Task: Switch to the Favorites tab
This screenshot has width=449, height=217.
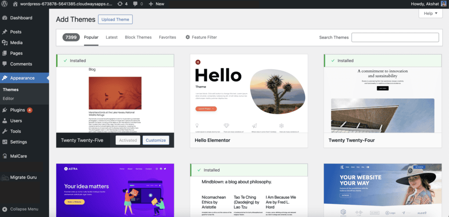Action: (167, 37)
